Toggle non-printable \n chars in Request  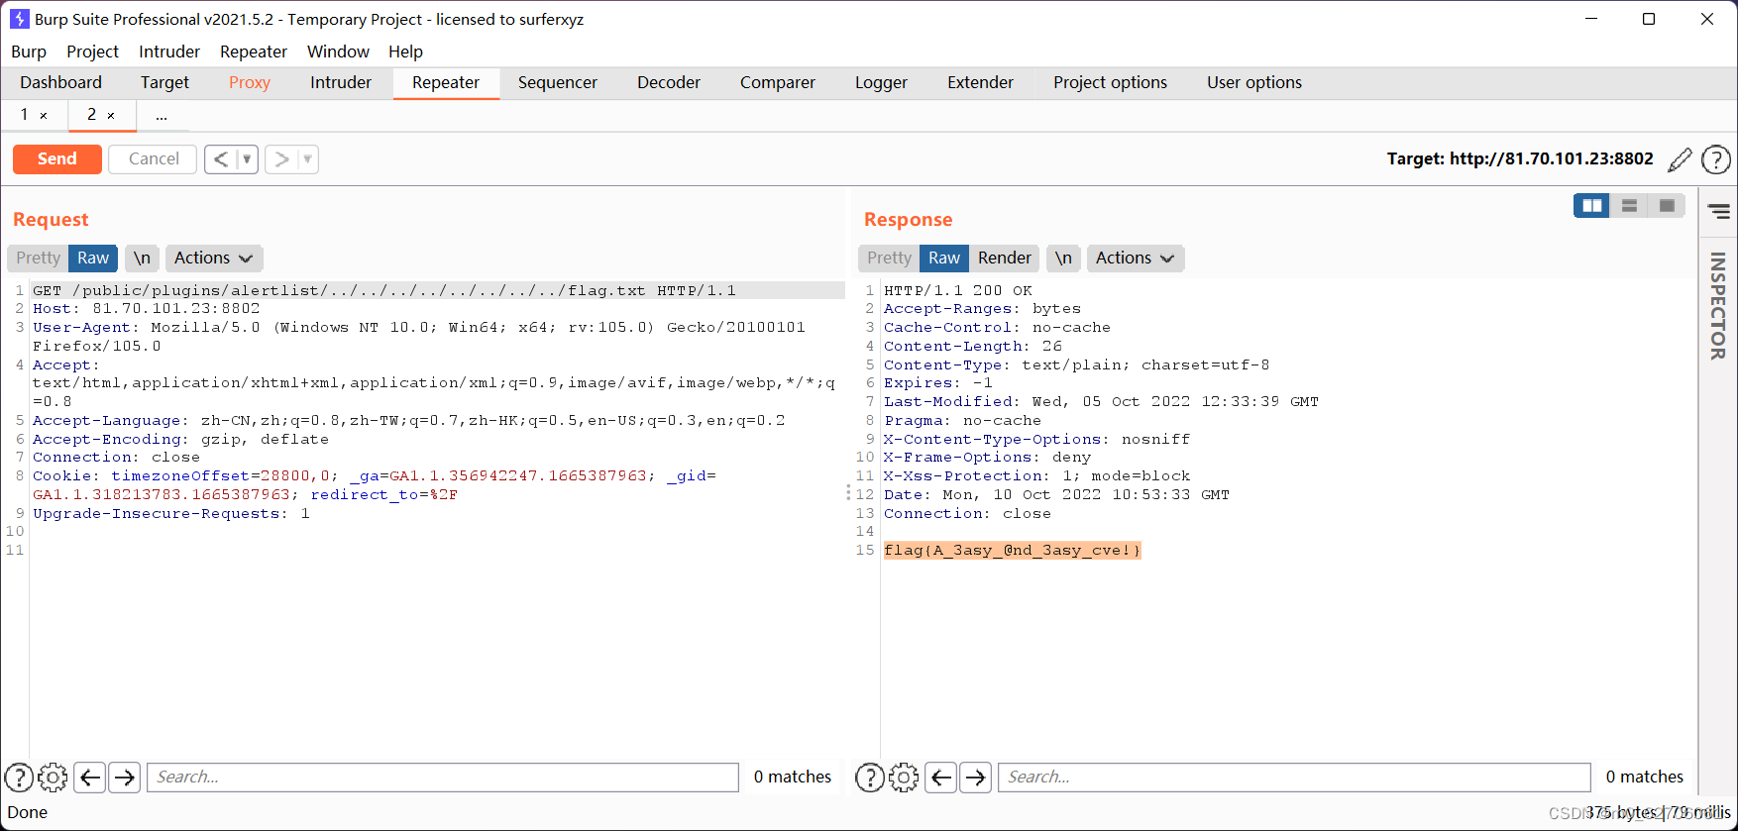142,258
